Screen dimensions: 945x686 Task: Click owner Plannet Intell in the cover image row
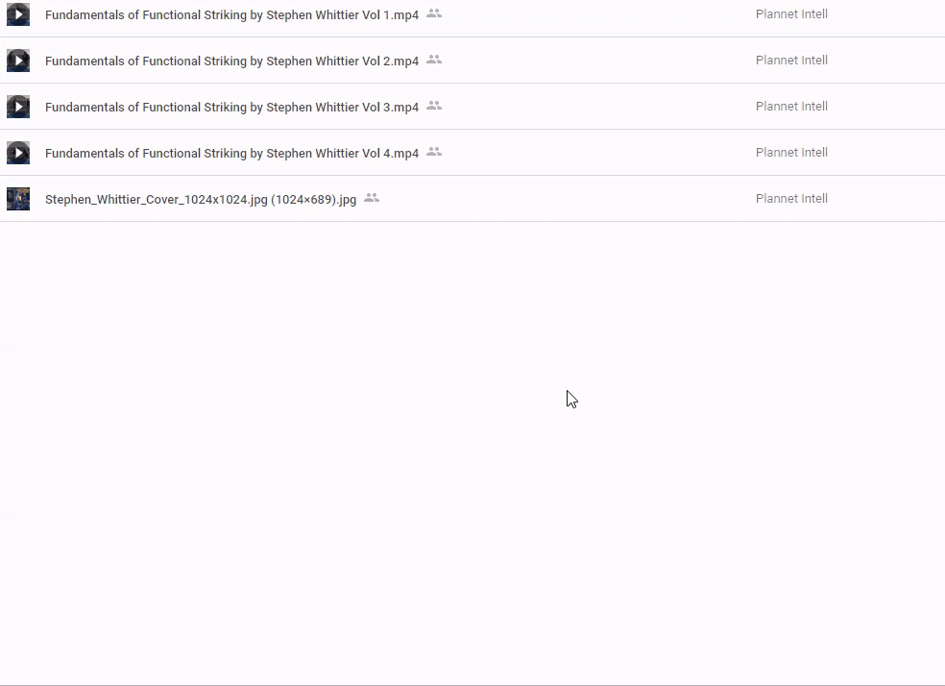[791, 199]
